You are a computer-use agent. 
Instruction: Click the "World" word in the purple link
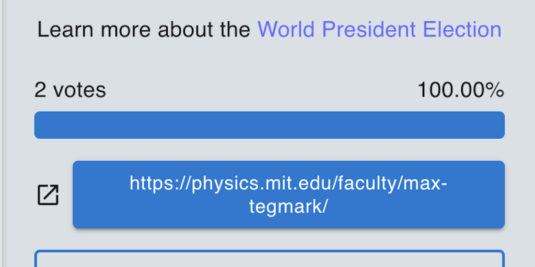286,30
